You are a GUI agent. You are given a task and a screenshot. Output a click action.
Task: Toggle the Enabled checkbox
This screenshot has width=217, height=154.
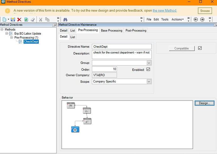click(148, 69)
